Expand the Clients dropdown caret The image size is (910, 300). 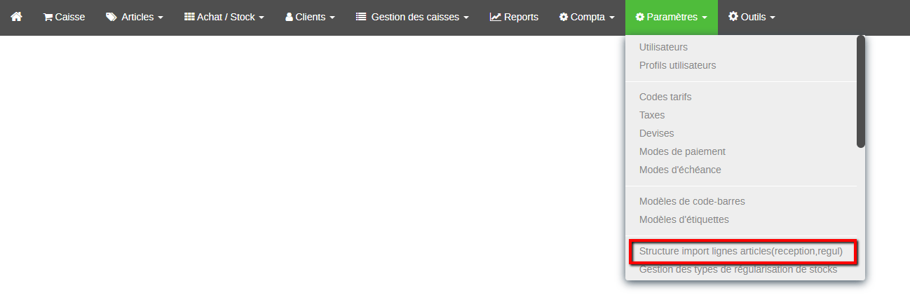pyautogui.click(x=332, y=18)
